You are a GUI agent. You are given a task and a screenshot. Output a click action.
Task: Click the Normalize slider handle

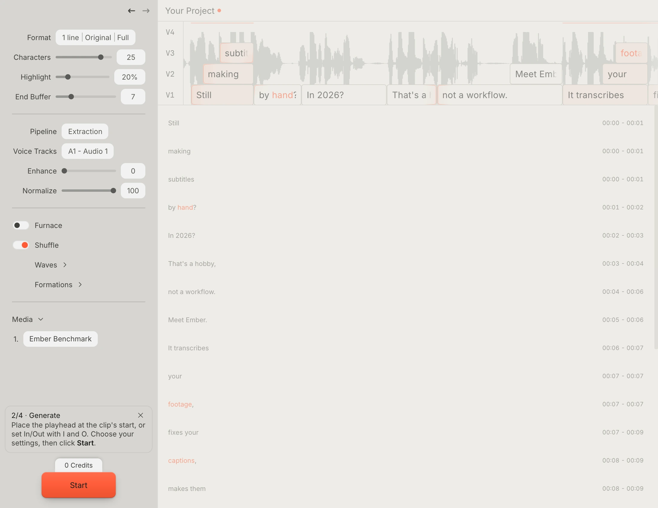tap(113, 190)
